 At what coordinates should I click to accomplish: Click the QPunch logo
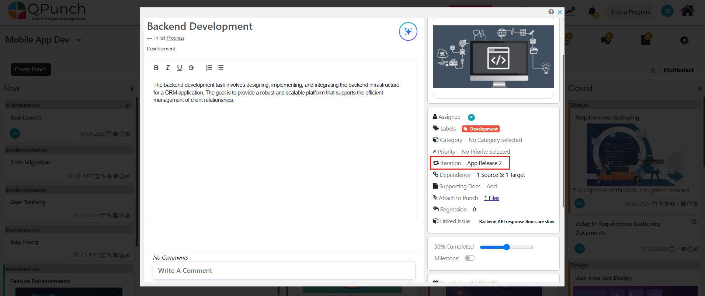[47, 11]
